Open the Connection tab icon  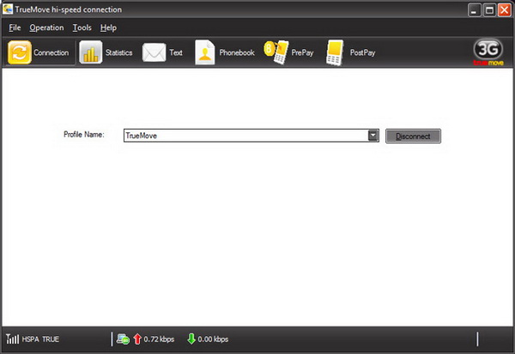pyautogui.click(x=20, y=52)
